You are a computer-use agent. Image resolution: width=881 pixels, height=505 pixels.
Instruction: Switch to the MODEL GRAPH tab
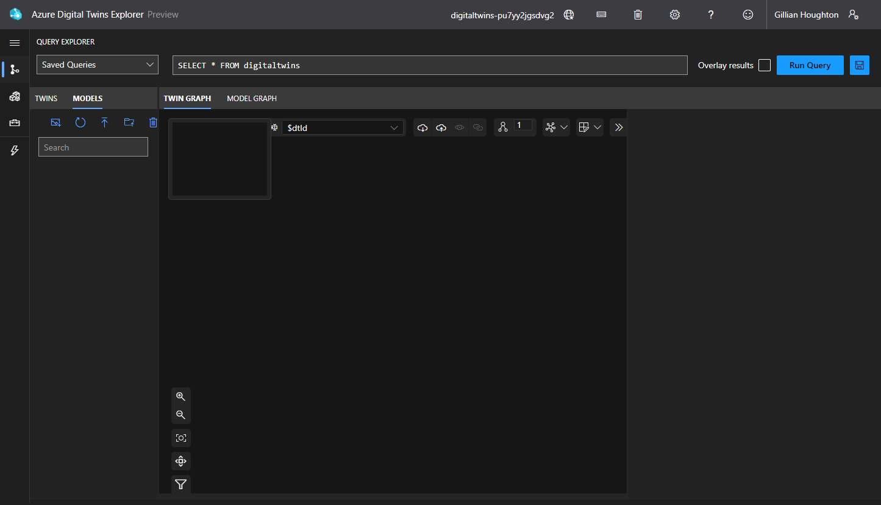pos(252,98)
